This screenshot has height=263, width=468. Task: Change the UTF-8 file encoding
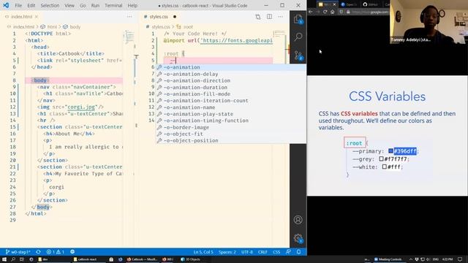(x=247, y=252)
